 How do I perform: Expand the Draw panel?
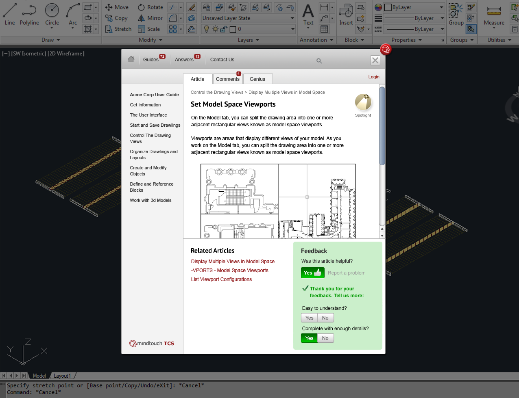(x=51, y=40)
